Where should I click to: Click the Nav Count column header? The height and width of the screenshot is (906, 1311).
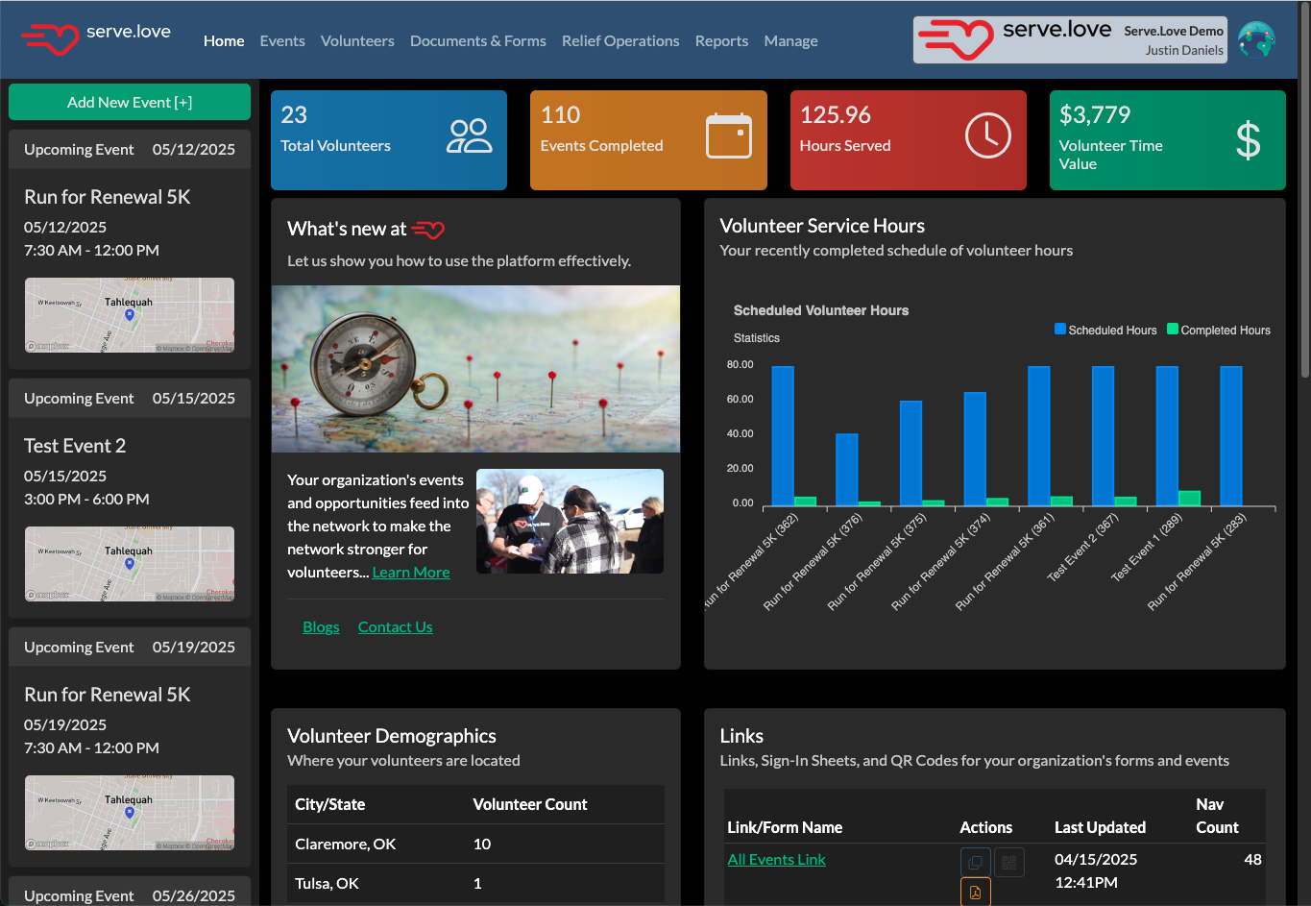click(1217, 816)
